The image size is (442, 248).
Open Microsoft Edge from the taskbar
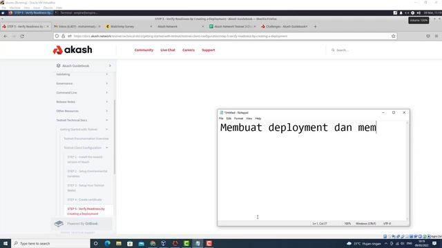point(108,243)
